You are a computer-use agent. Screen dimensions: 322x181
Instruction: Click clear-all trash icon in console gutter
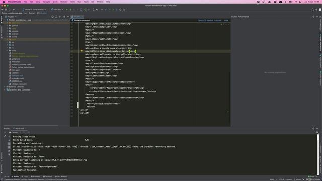pyautogui.click(x=9, y=155)
